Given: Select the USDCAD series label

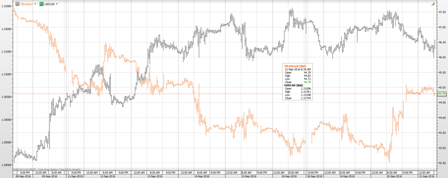Looking at the screenshot, I should (50, 4).
